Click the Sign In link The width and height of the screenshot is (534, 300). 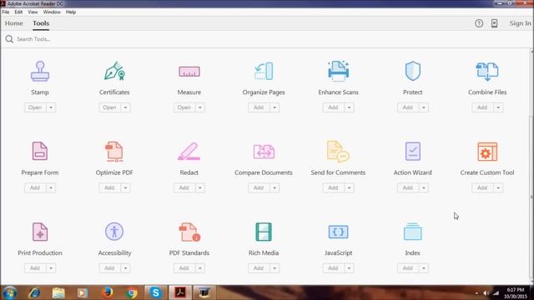[520, 23]
